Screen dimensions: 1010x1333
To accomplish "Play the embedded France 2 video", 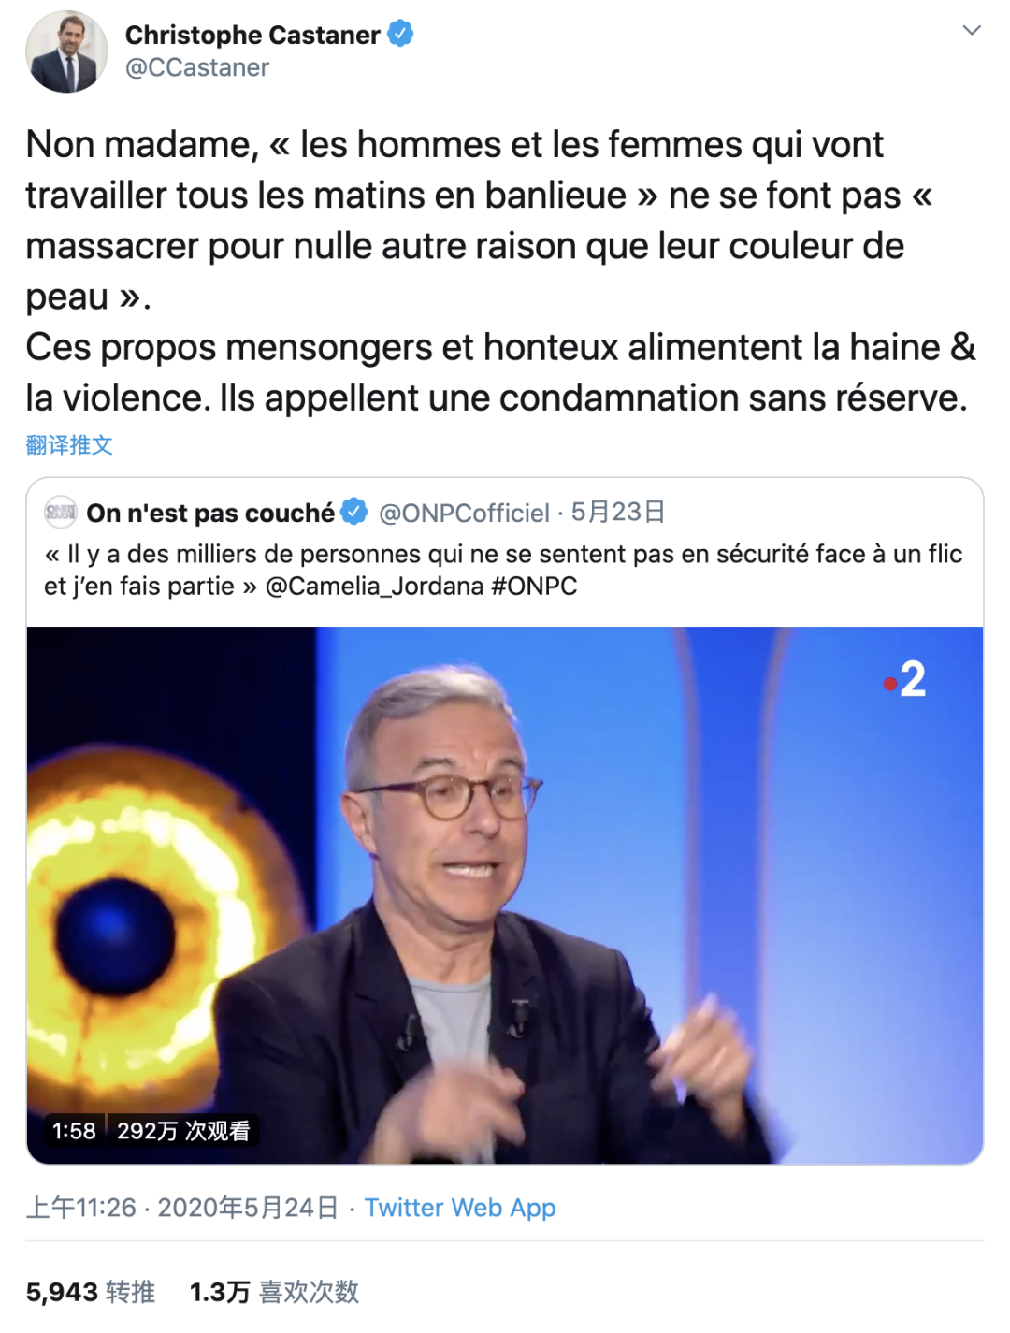I will coord(505,895).
